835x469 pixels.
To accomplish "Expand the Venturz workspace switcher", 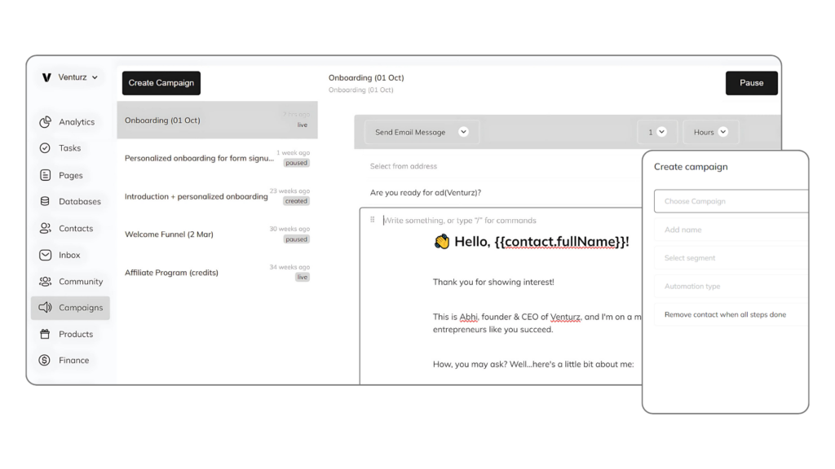I will (70, 77).
